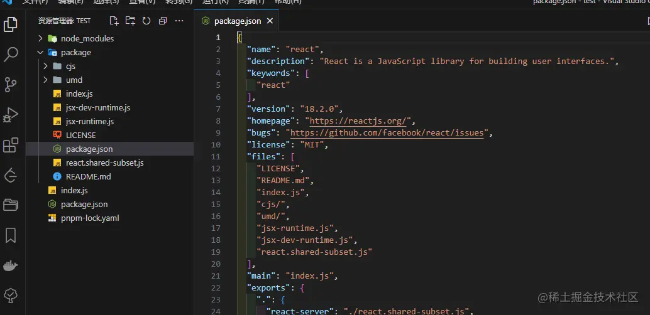Collapse all folders in Explorer
Image resolution: width=650 pixels, height=315 pixels.
[162, 21]
